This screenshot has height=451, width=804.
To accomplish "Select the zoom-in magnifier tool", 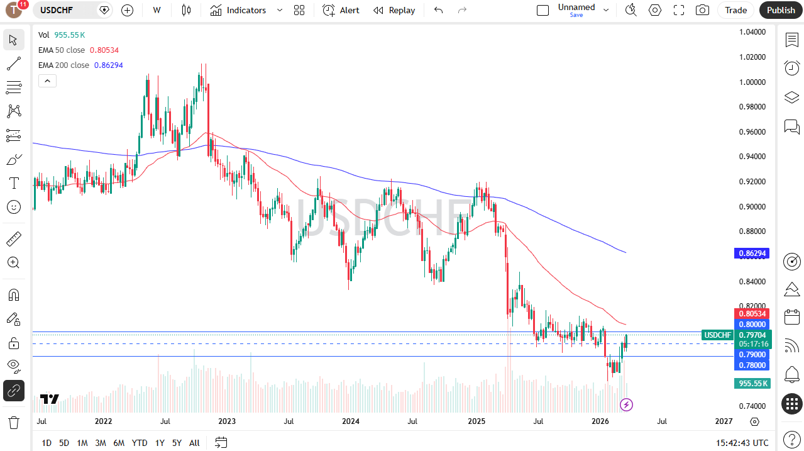I will pos(14,262).
